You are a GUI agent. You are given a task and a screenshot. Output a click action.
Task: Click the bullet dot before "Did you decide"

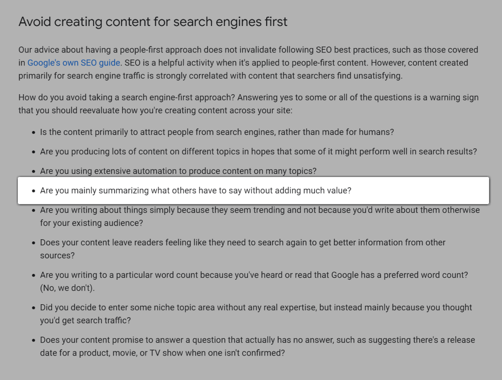(34, 308)
